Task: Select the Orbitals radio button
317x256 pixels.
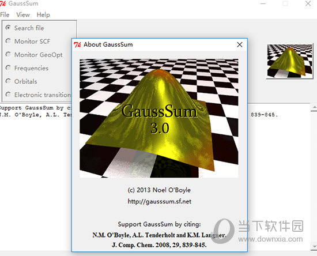Action: (8, 81)
